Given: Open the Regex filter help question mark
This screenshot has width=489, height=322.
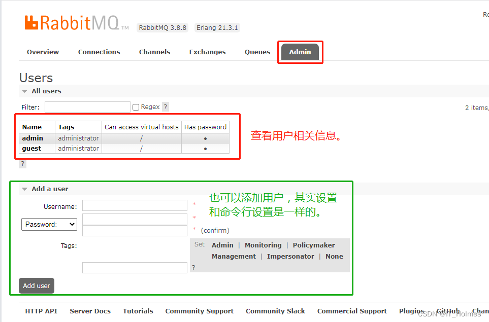Looking at the screenshot, I should click(166, 107).
